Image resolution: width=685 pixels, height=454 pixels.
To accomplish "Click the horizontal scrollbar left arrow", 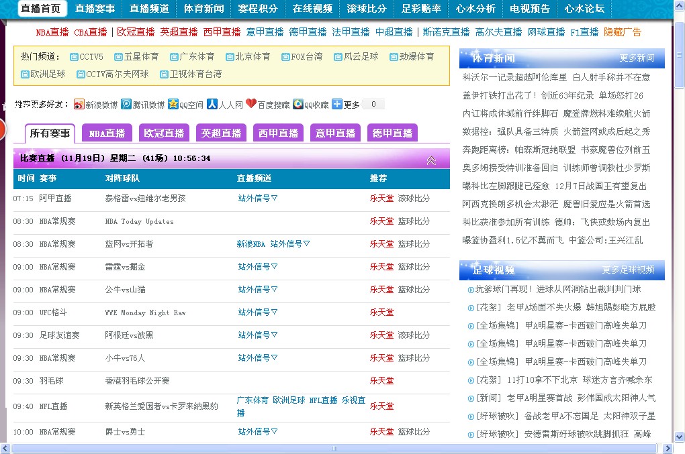I will pyautogui.click(x=5, y=449).
